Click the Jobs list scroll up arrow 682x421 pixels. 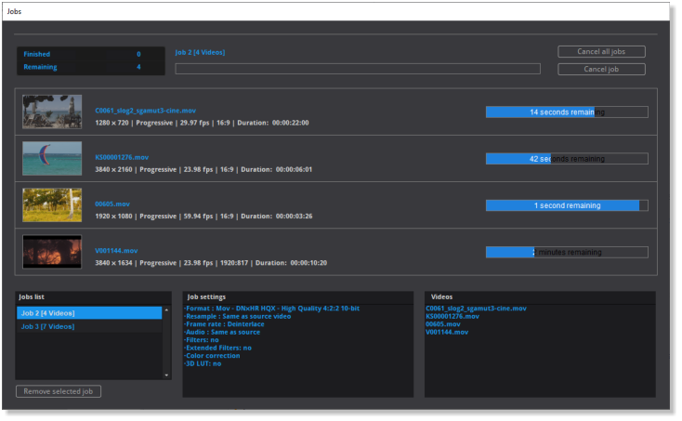pyautogui.click(x=166, y=310)
